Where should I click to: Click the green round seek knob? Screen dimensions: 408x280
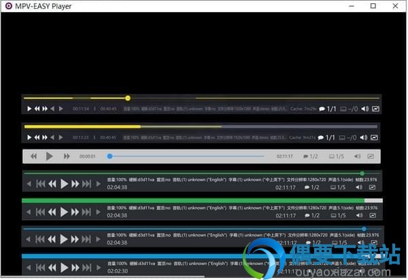[x=362, y=173]
